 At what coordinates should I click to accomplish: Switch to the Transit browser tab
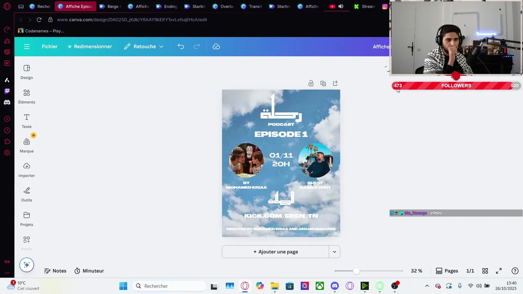[x=252, y=7]
